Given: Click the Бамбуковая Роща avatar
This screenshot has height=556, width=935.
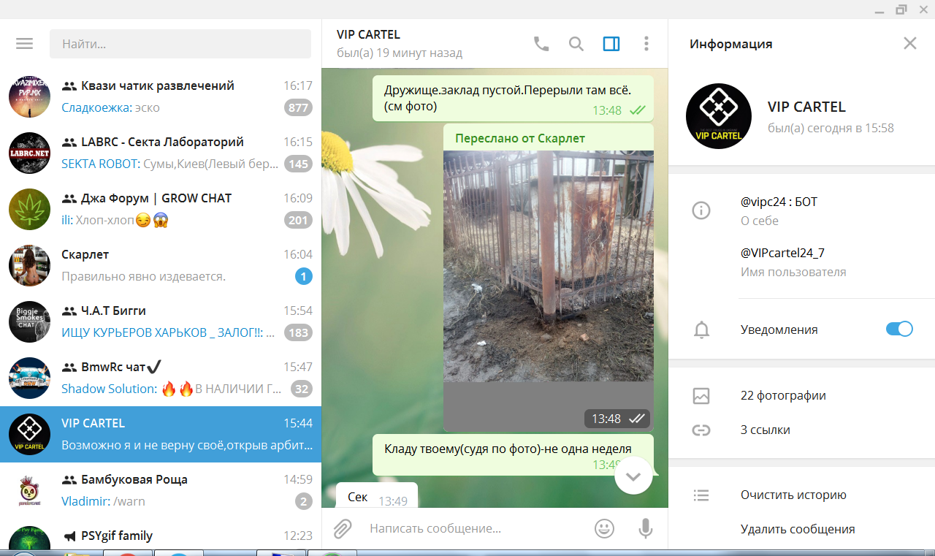Looking at the screenshot, I should pyautogui.click(x=29, y=490).
